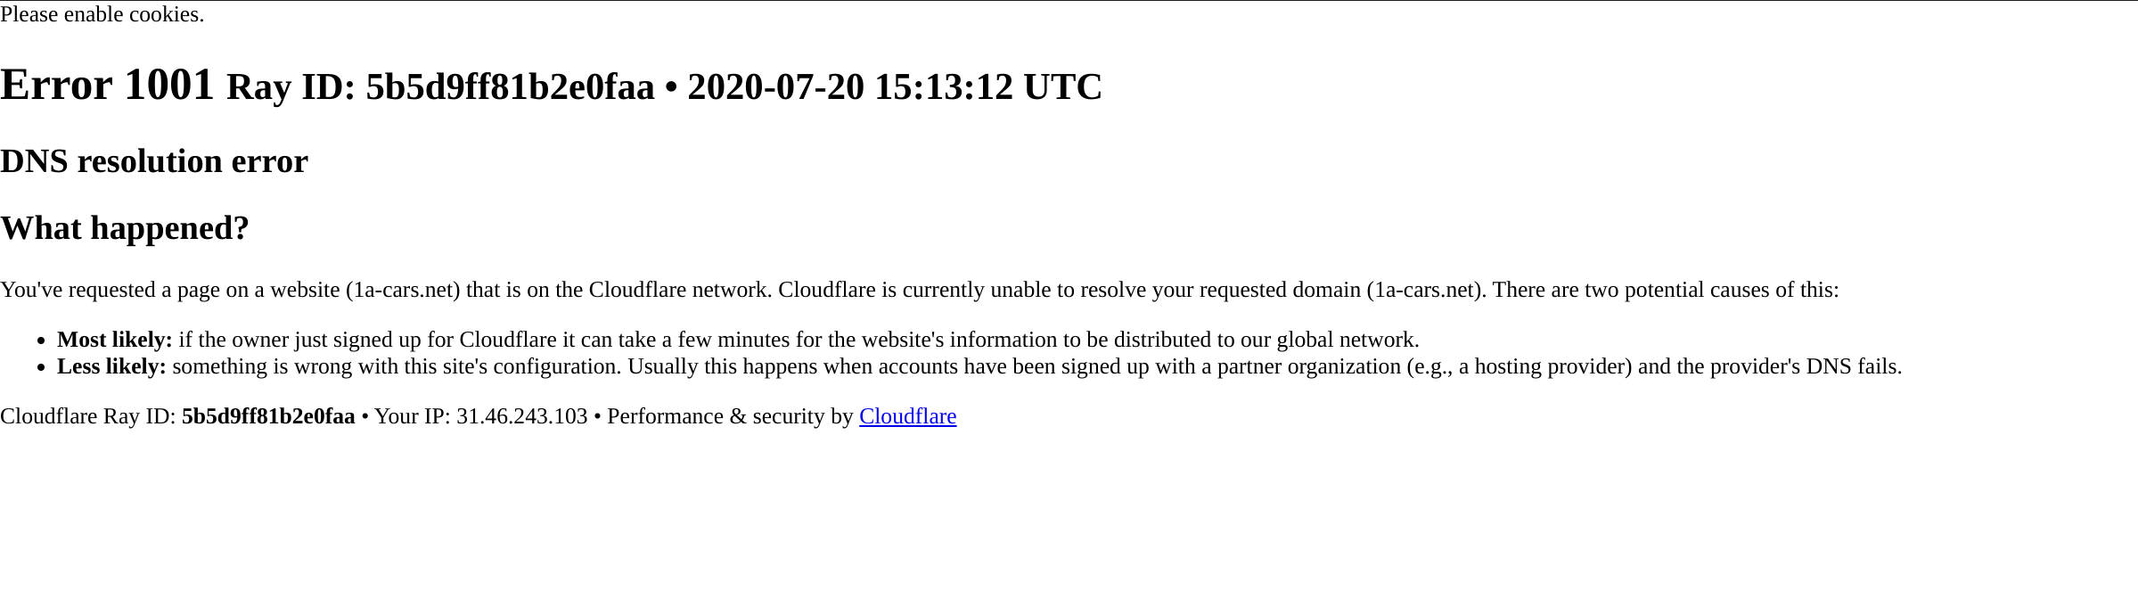Open the Cloudflare link in the footer
The image size is (2138, 599).
(907, 416)
